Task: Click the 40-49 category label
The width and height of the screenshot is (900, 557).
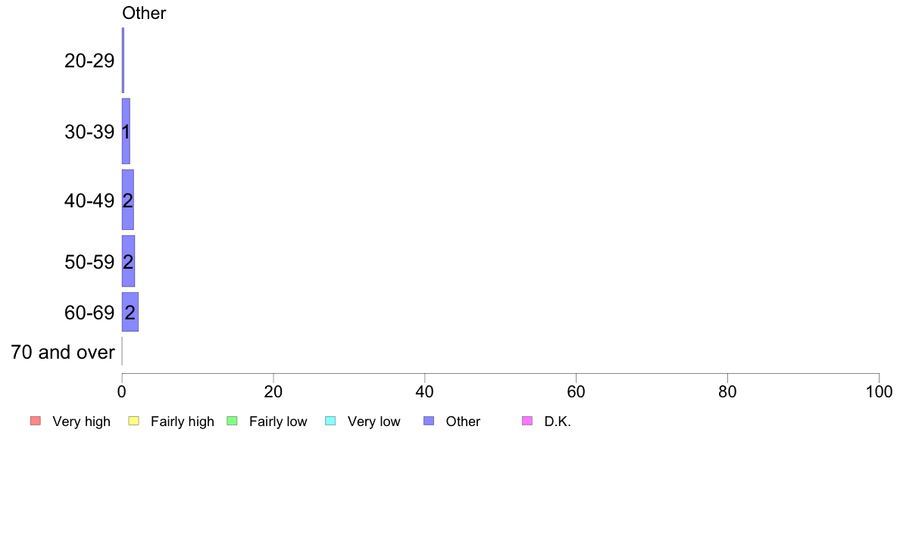Action: [89, 201]
